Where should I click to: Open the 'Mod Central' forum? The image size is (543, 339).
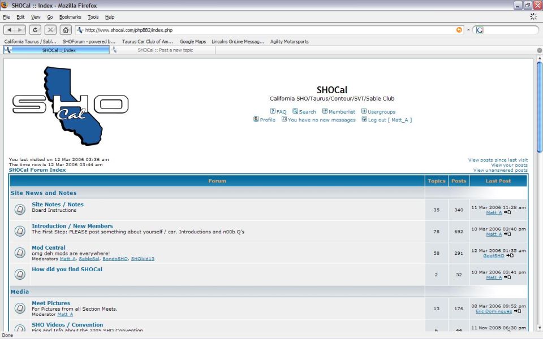(49, 247)
